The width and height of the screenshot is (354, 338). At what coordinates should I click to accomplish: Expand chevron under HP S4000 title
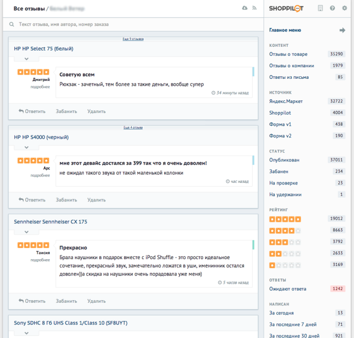click(x=26, y=147)
